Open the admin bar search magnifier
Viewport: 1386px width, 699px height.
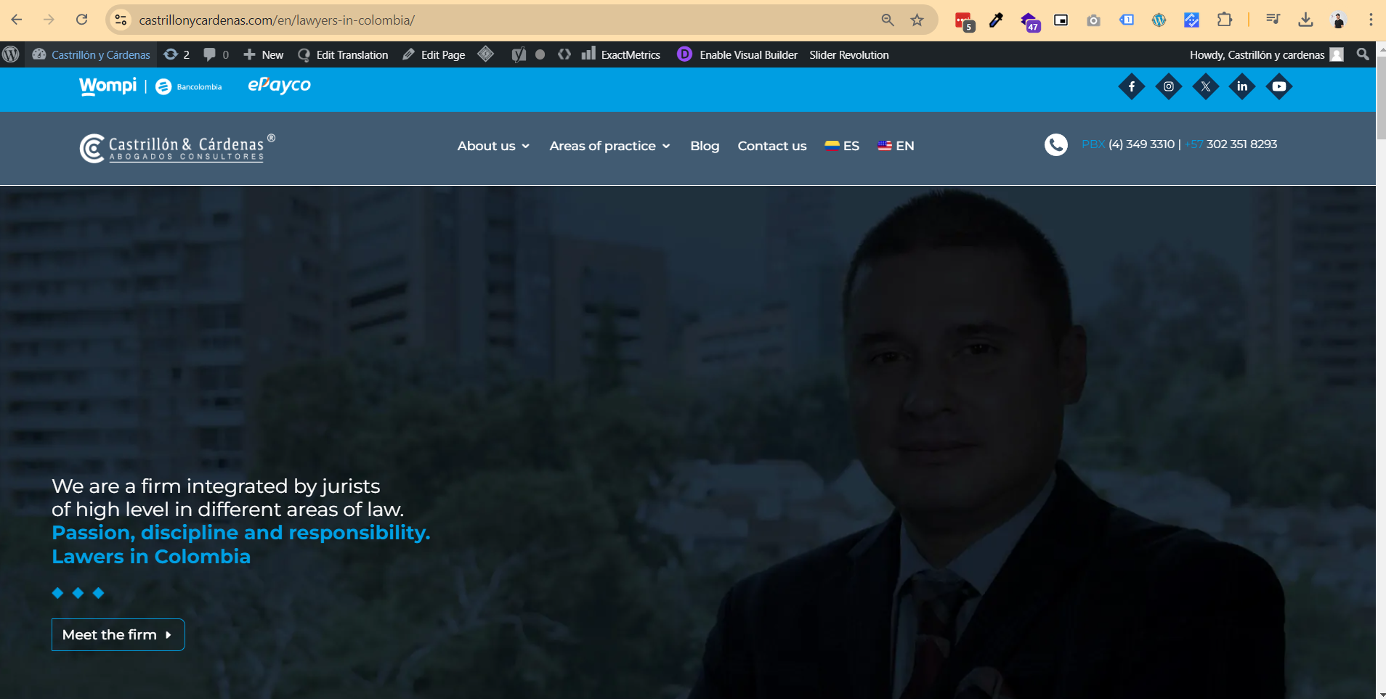pos(1363,54)
